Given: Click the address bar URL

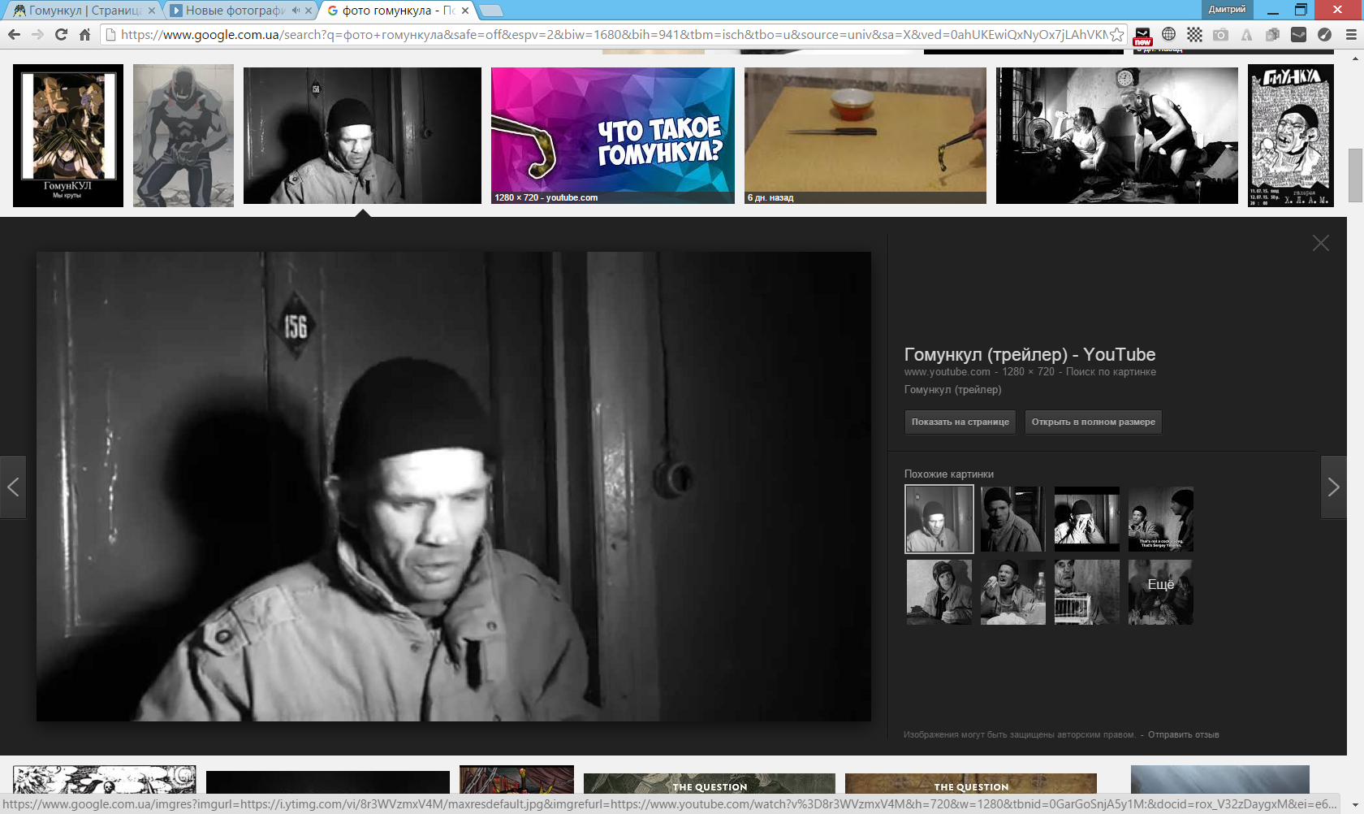Looking at the screenshot, I should click(x=613, y=34).
